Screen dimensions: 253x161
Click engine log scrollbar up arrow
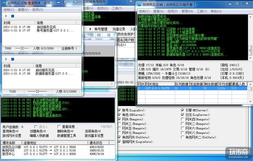pyautogui.click(x=250, y=17)
